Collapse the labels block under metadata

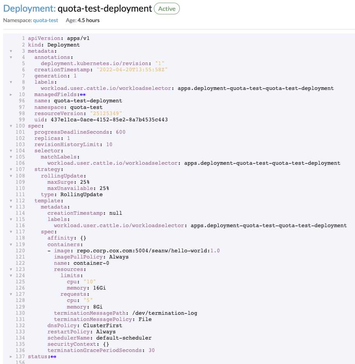pos(11,82)
